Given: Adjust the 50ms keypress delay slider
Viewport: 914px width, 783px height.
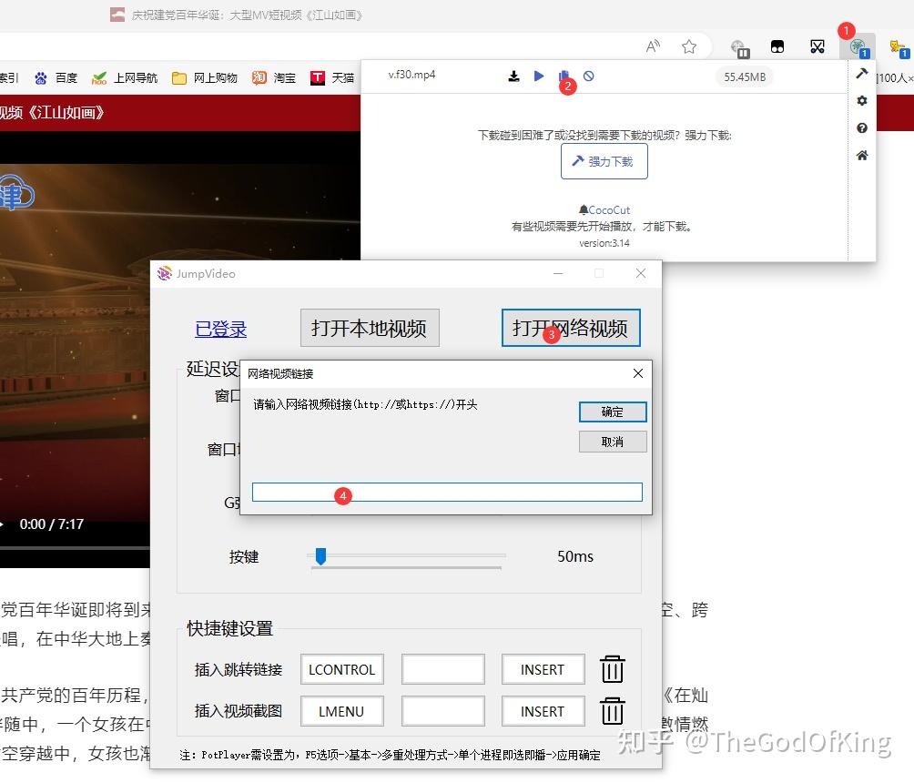Looking at the screenshot, I should 320,556.
